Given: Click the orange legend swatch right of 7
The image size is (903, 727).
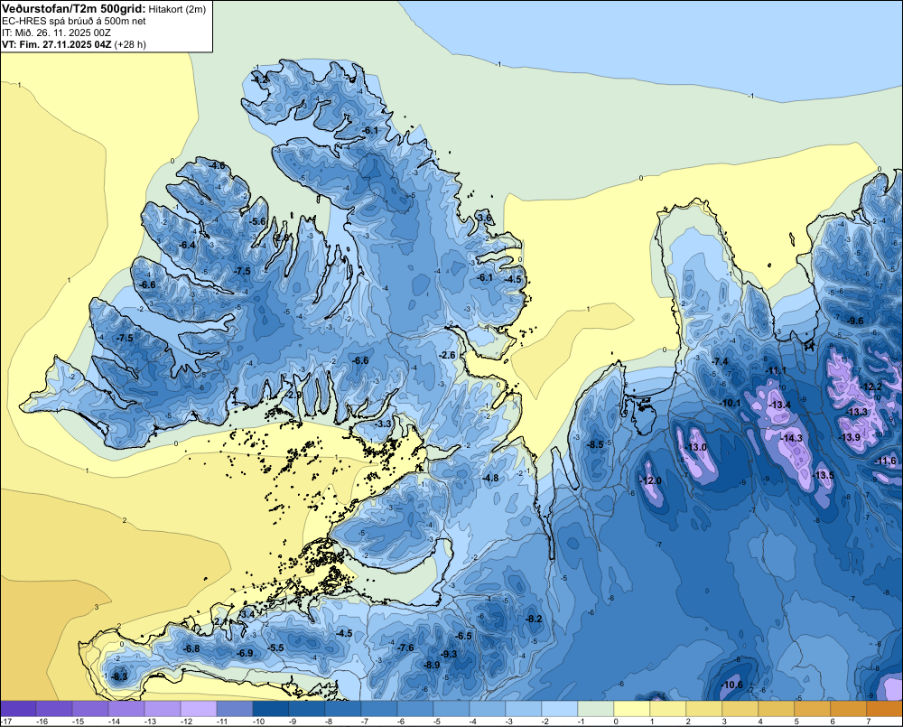Looking at the screenshot, I should point(885,709).
